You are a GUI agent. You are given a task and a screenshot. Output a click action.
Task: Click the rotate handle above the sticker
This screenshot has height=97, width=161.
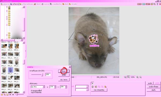[94, 30]
